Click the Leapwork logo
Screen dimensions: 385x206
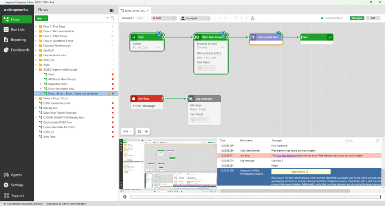point(16,10)
